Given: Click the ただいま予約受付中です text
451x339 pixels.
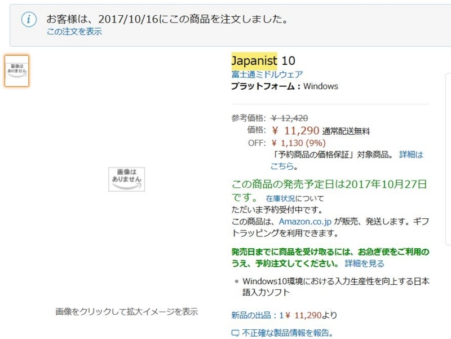Looking at the screenshot, I should tap(277, 210).
